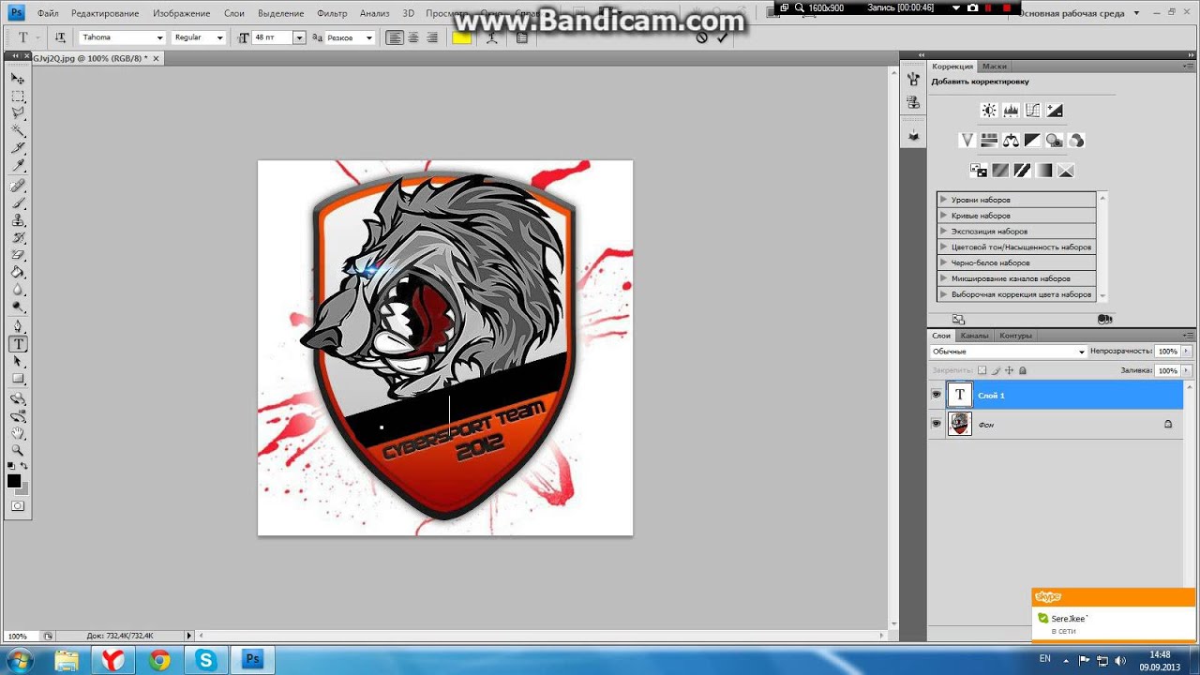The width and height of the screenshot is (1200, 675).
Task: Toggle the character and paragraph panel
Action: tap(522, 37)
